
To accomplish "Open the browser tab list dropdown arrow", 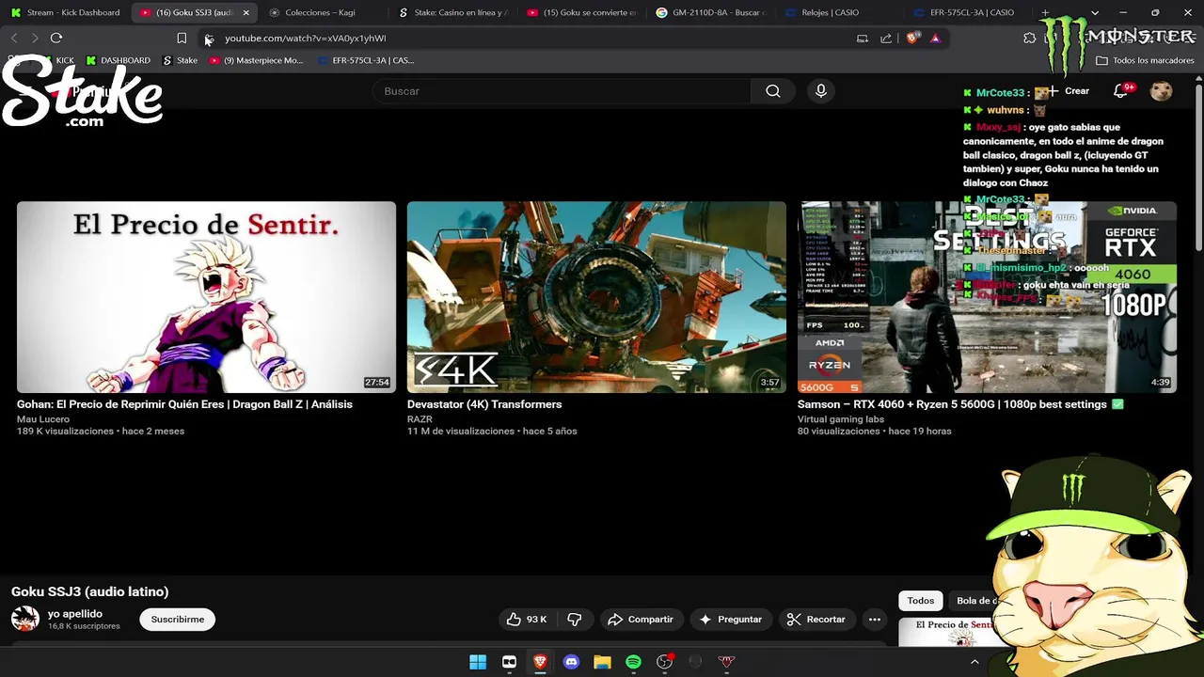I will pyautogui.click(x=1094, y=12).
